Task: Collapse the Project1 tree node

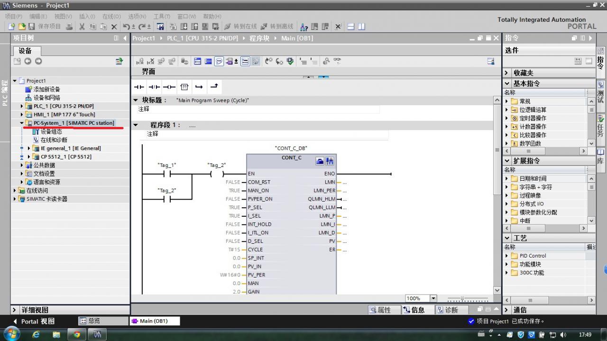Action: coord(15,81)
